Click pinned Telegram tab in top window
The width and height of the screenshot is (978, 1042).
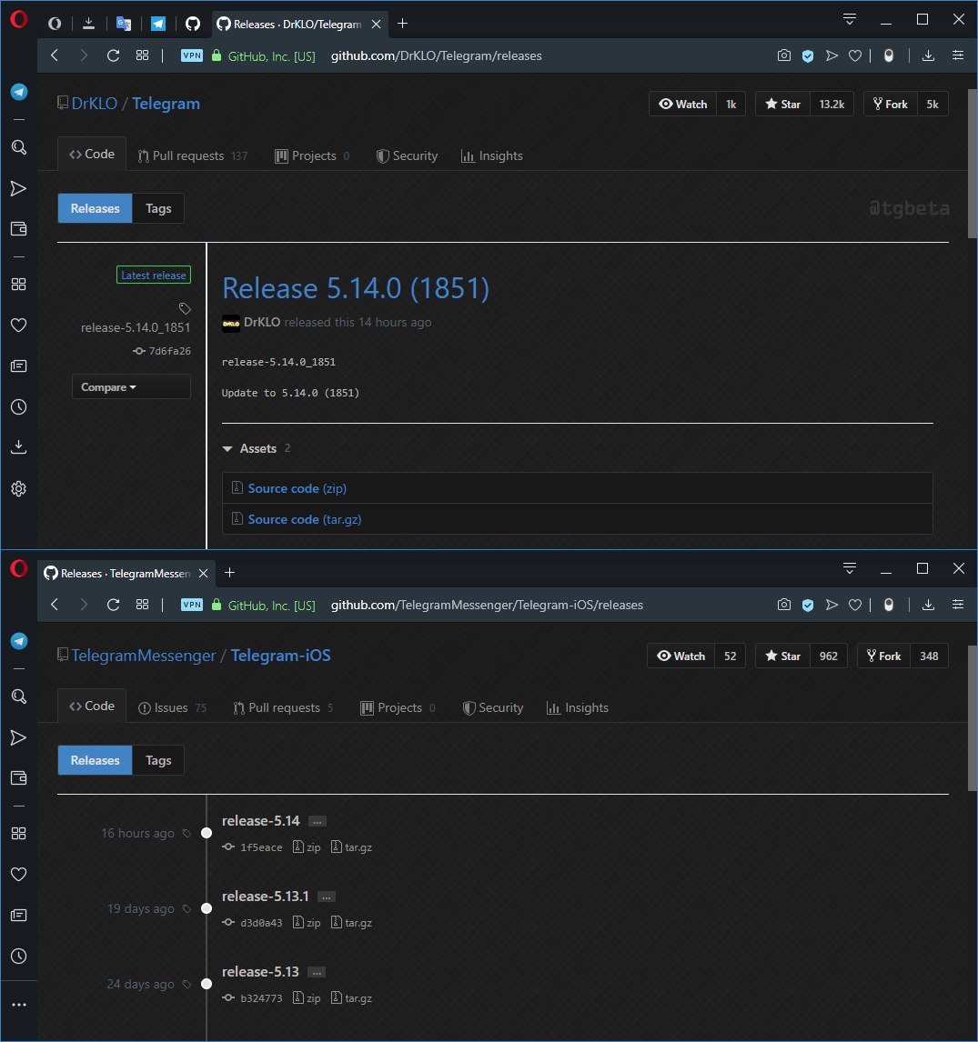coord(158,24)
